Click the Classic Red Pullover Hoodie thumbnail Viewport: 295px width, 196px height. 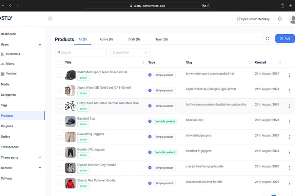tap(70, 183)
